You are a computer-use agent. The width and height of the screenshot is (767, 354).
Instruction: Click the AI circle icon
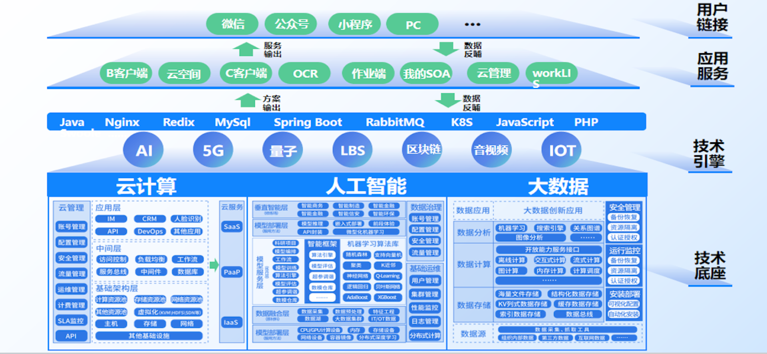point(143,150)
